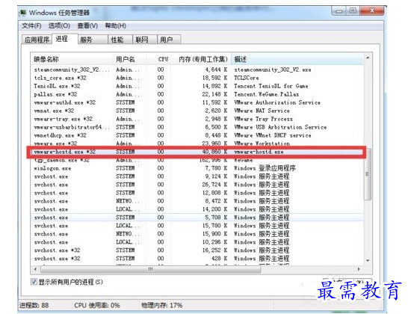Select winlogon.exe process
This screenshot has width=408, height=314.
coord(197,168)
